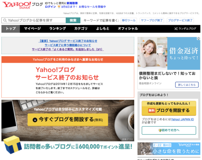Select the オフィシャル tab
This screenshot has height=160, width=202.
[x=128, y=29]
